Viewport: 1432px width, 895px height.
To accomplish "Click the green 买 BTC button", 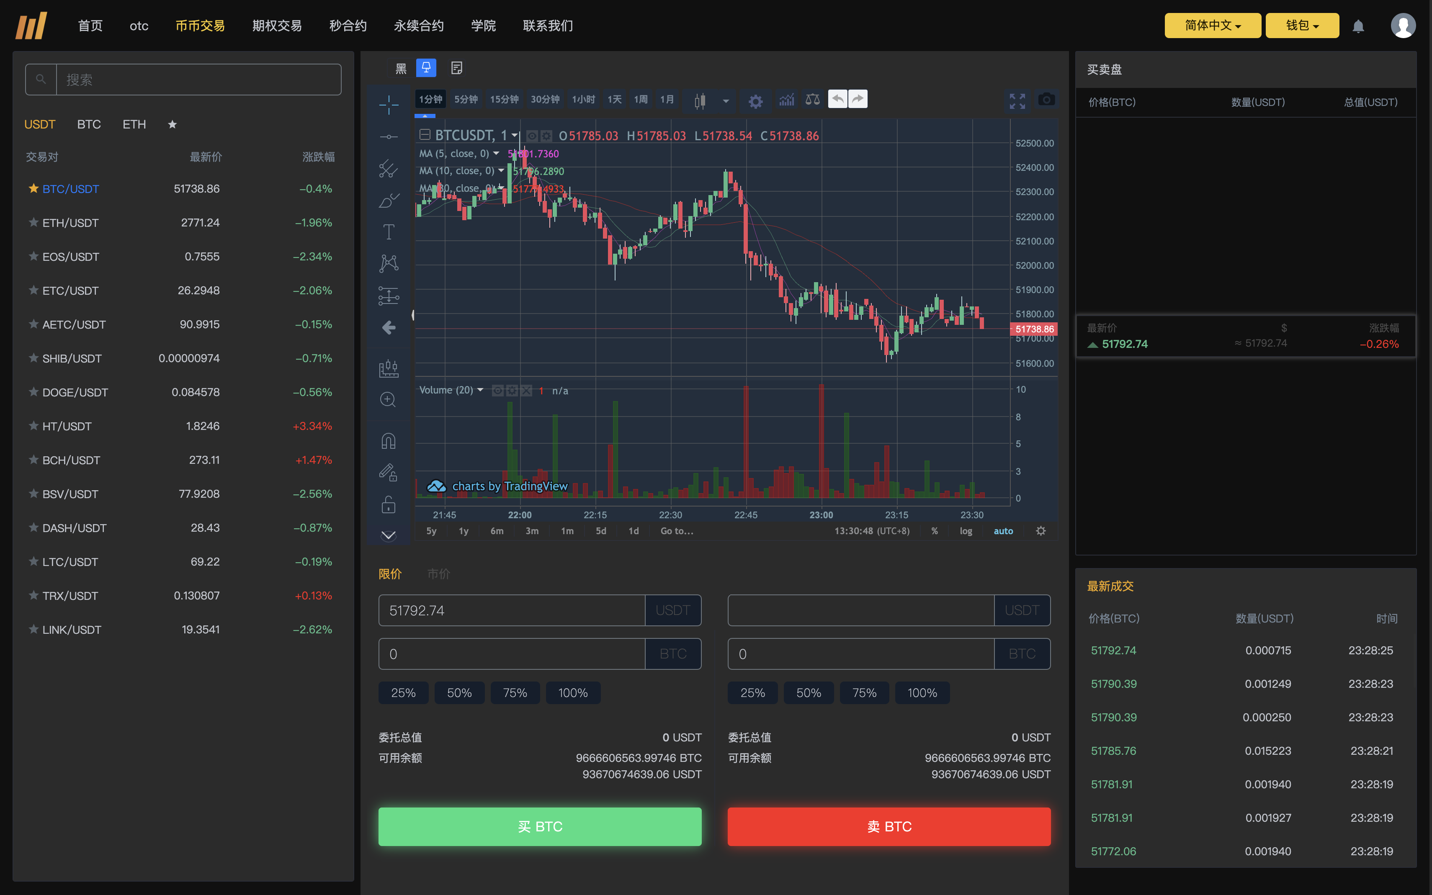I will pyautogui.click(x=539, y=826).
